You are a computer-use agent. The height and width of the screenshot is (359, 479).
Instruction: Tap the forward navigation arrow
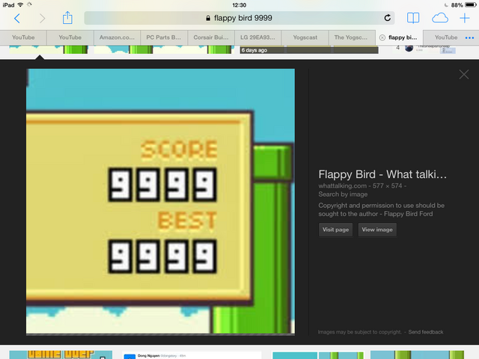pyautogui.click(x=42, y=18)
